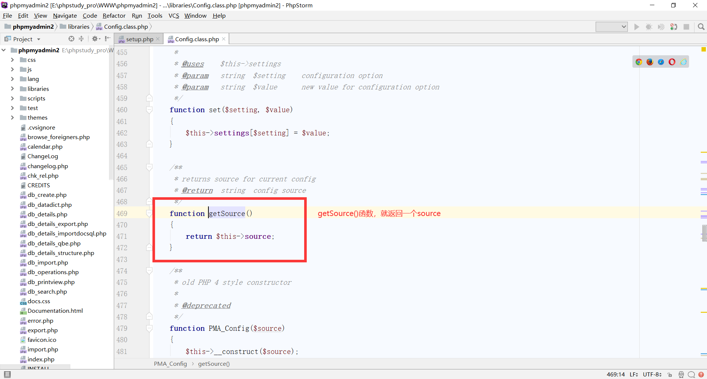
Task: Open file in Opera browser icon
Action: (672, 62)
